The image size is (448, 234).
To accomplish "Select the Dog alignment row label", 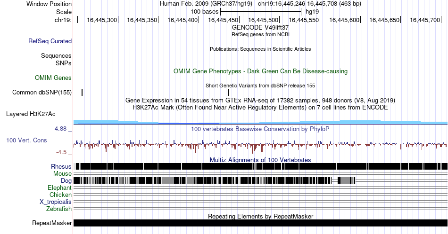I will tap(66, 181).
